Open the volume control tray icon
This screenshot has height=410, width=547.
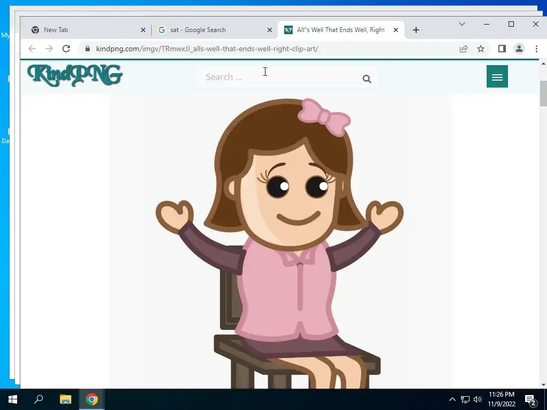(x=478, y=399)
